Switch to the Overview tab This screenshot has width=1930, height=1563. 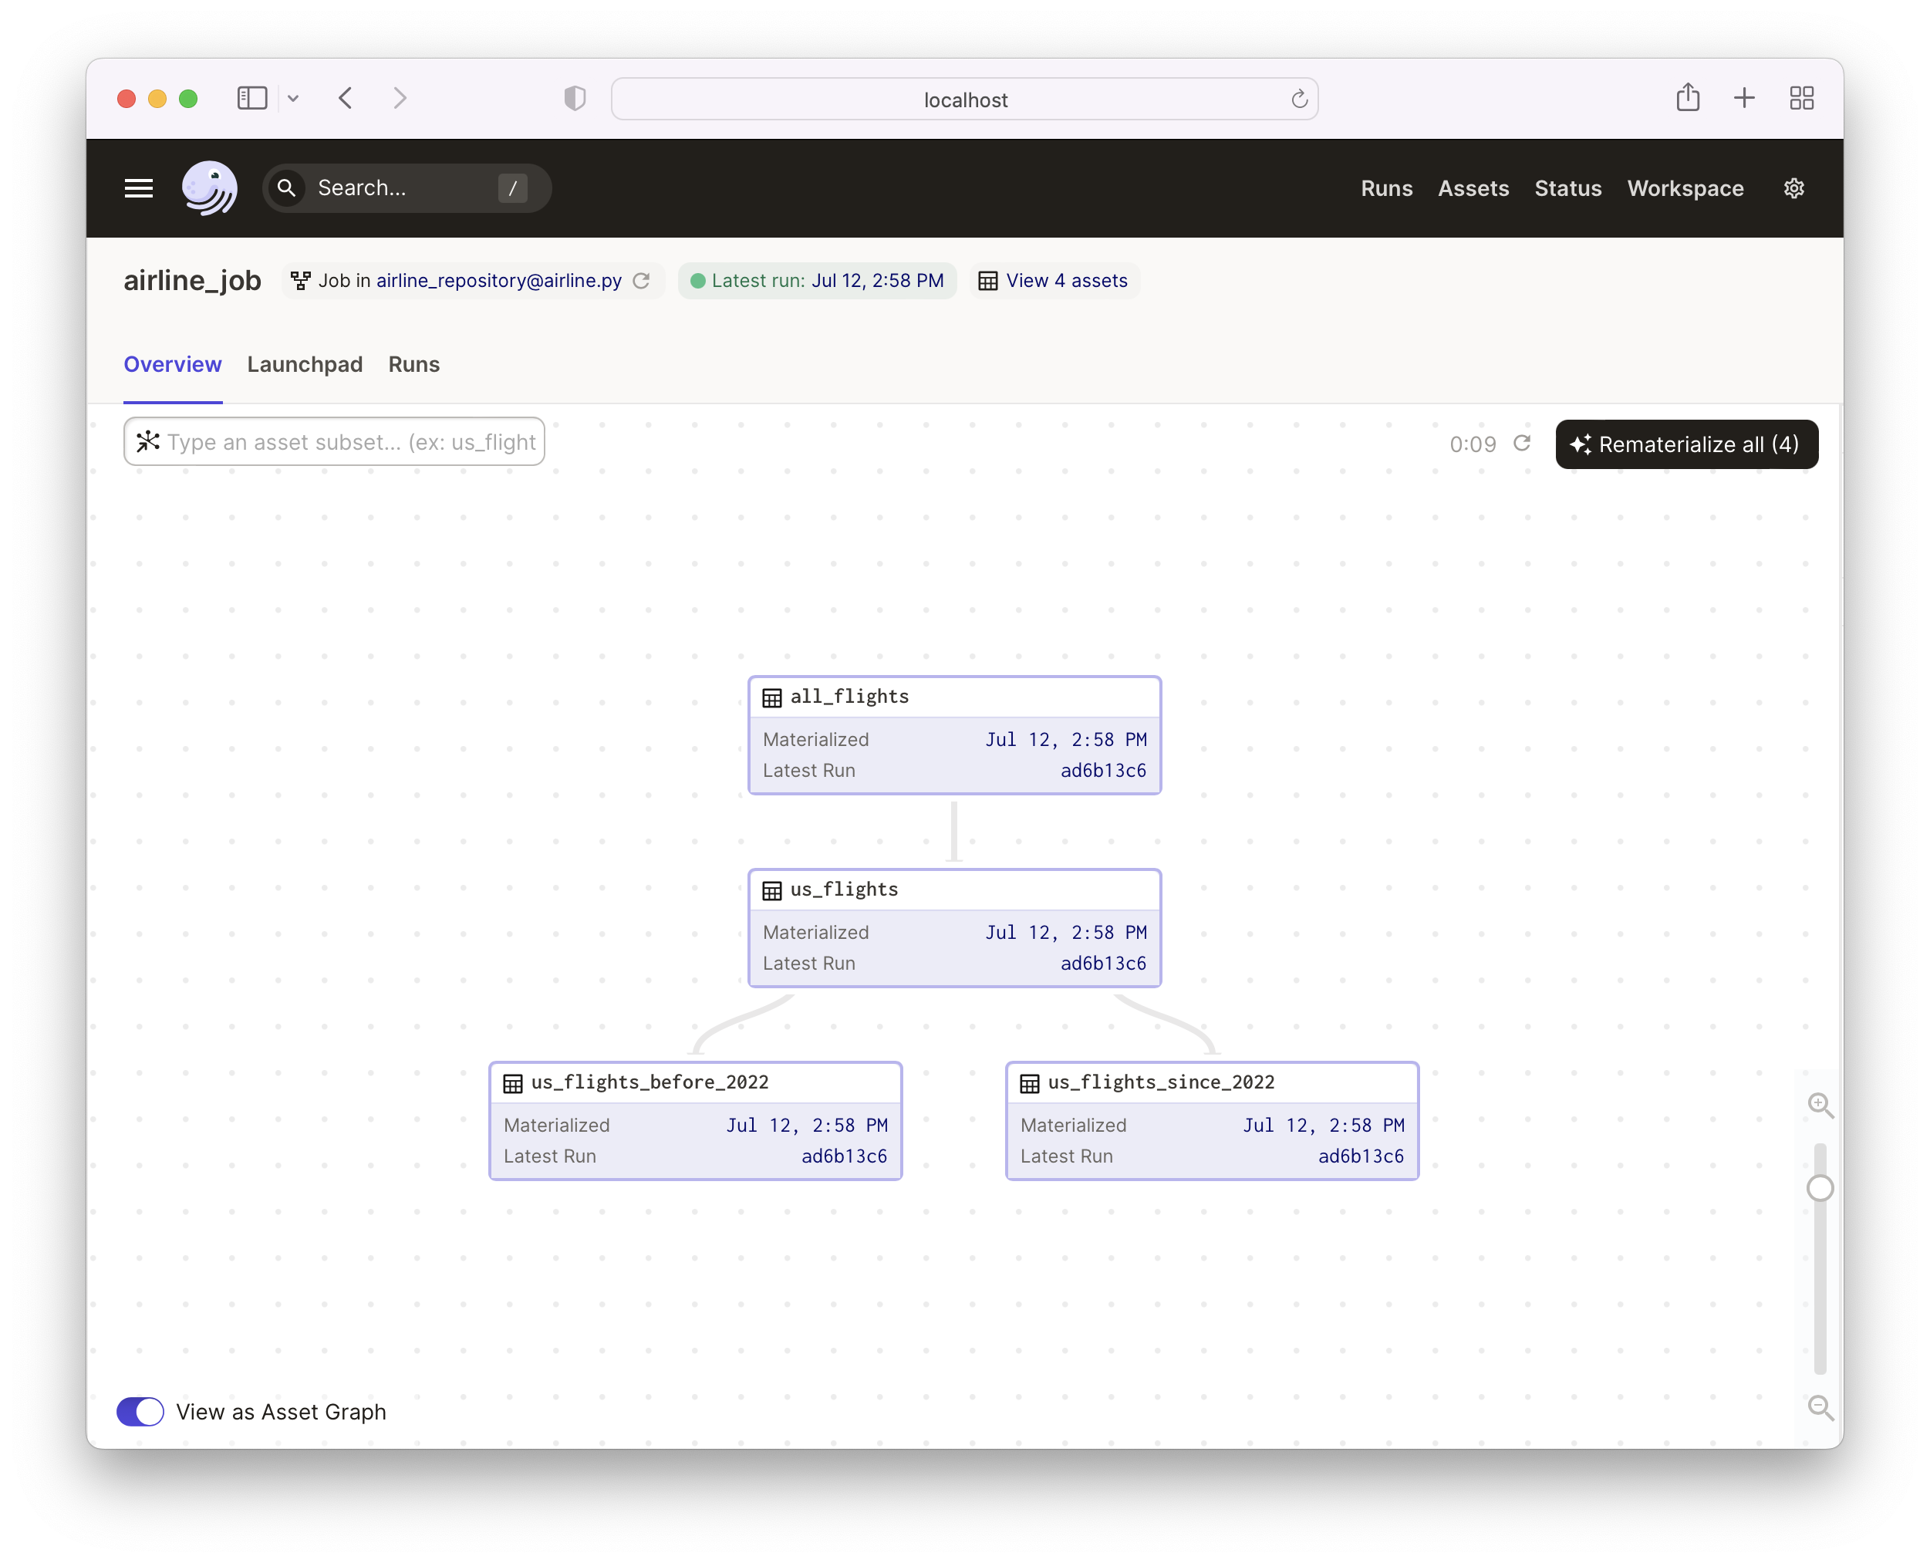[172, 365]
